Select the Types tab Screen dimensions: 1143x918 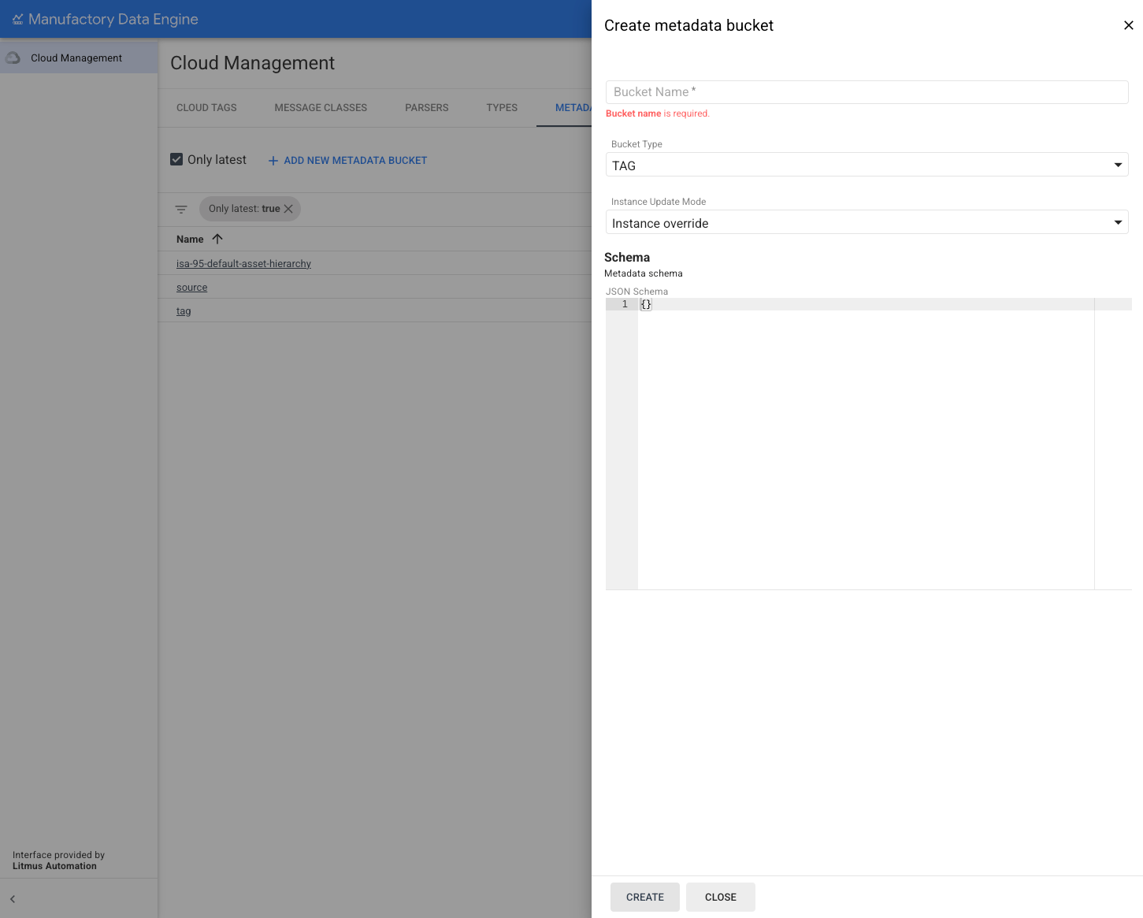[x=502, y=108]
